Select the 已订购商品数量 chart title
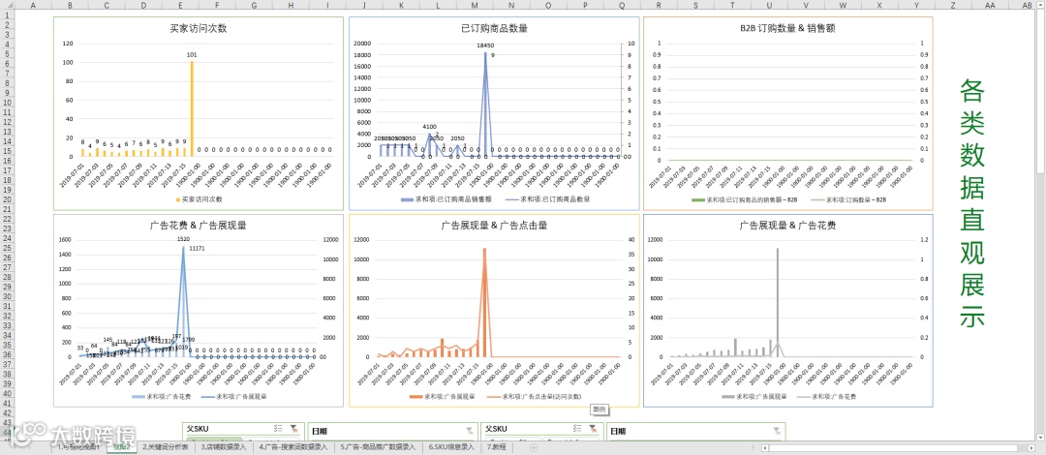 pos(494,29)
